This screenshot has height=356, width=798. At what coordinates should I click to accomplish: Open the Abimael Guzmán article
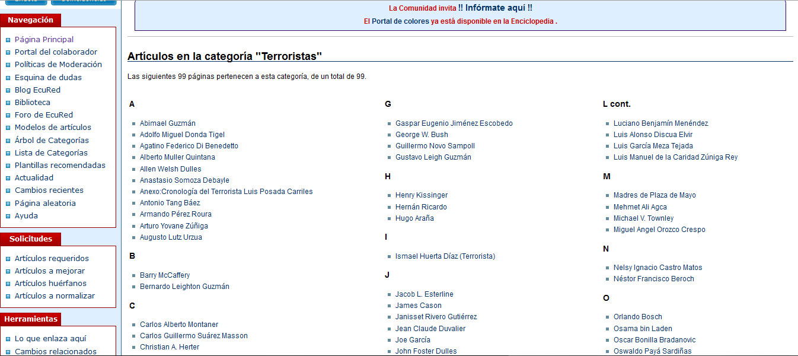click(x=168, y=123)
